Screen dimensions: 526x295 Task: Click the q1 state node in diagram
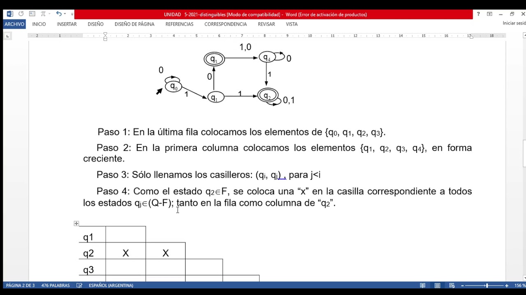tap(215, 97)
